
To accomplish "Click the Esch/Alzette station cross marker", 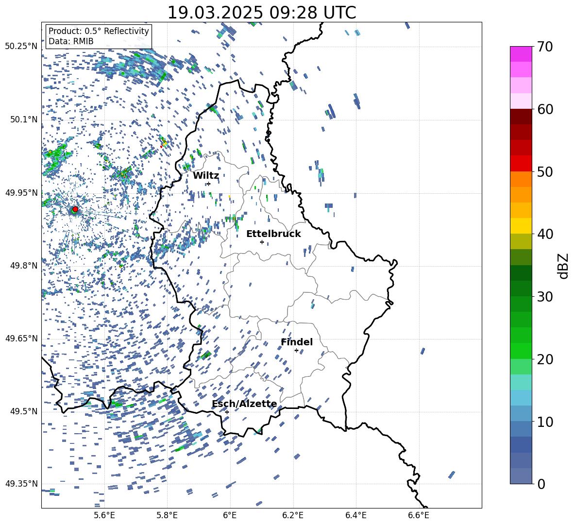I will coord(227,412).
